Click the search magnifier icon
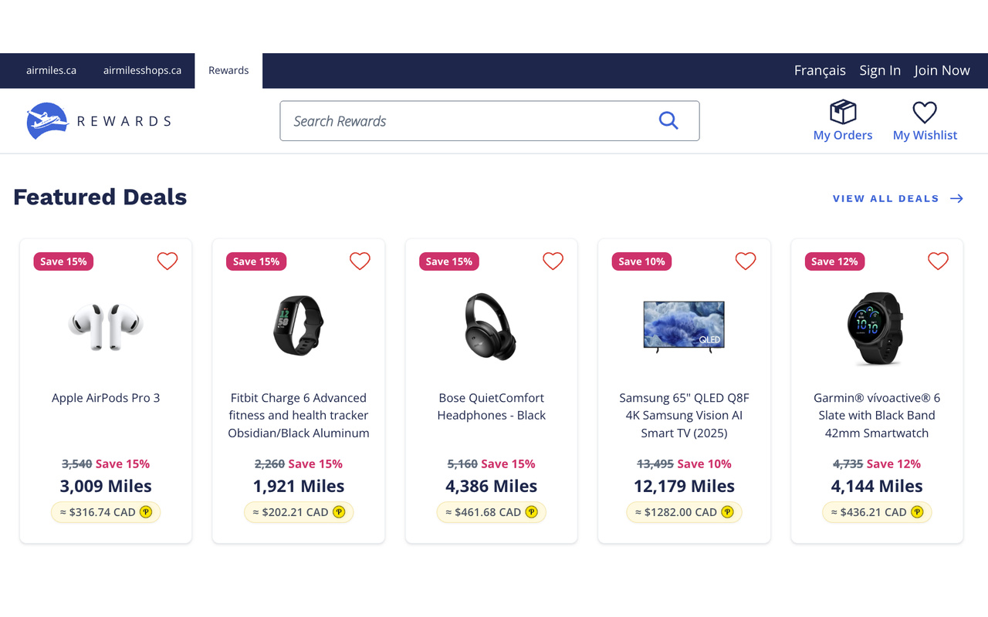Viewport: 988px width, 617px height. 668,120
